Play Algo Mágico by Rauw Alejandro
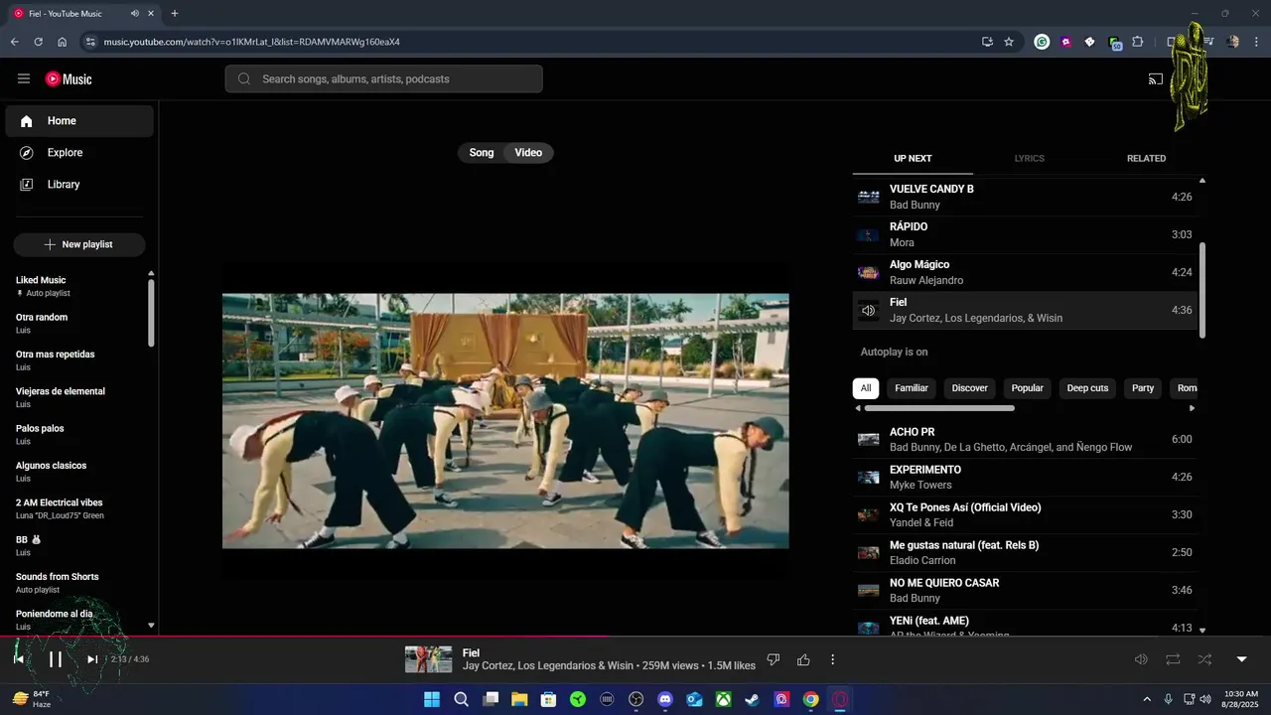Viewport: 1271px width, 715px height. pyautogui.click(x=1025, y=272)
